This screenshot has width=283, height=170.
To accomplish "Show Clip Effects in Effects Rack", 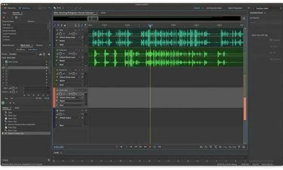I will click(x=20, y=49).
